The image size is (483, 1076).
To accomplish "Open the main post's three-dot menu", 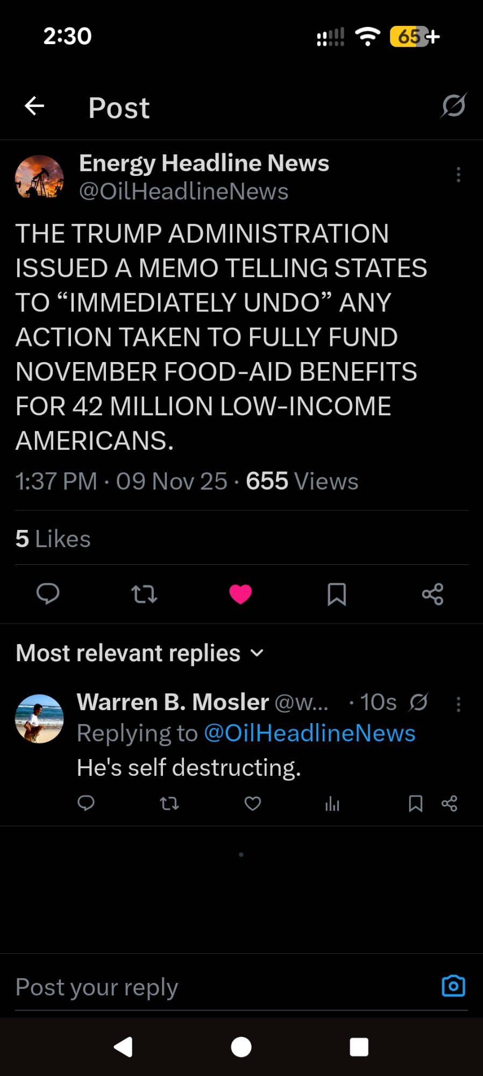I will [x=458, y=174].
